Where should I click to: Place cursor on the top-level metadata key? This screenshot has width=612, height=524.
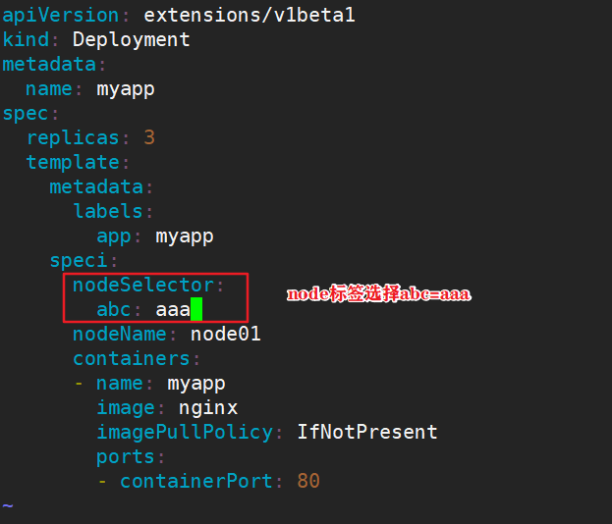click(49, 65)
